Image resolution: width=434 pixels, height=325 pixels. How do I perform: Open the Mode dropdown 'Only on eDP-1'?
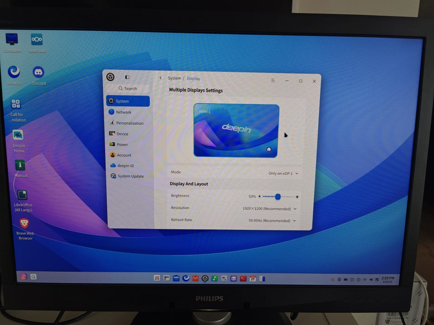tap(283, 173)
